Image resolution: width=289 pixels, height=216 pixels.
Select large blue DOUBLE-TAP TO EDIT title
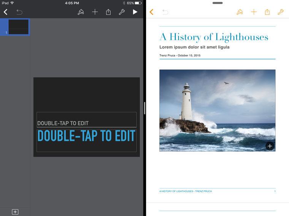point(86,136)
